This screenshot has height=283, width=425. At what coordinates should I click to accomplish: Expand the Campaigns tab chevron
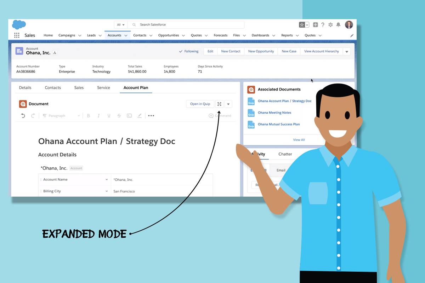pyautogui.click(x=80, y=35)
